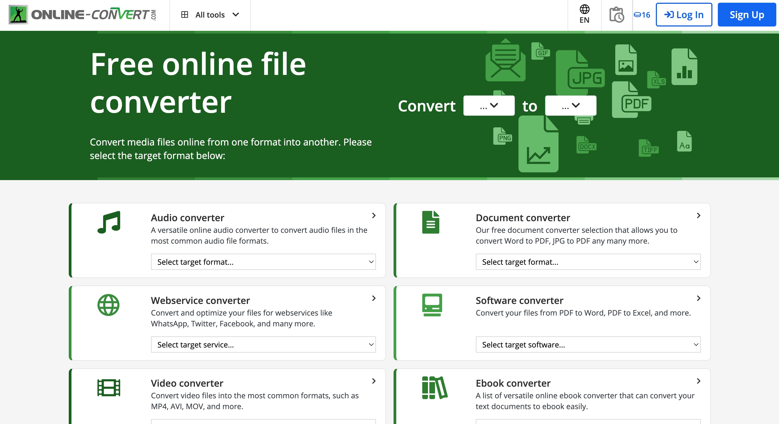This screenshot has width=779, height=424.
Task: Click the email envelope icon in banner
Action: (505, 60)
